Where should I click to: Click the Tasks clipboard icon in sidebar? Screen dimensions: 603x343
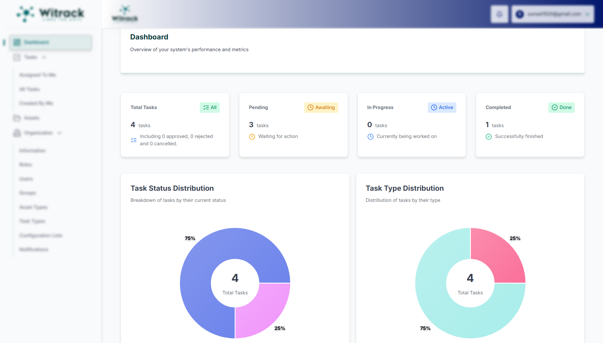(17, 57)
